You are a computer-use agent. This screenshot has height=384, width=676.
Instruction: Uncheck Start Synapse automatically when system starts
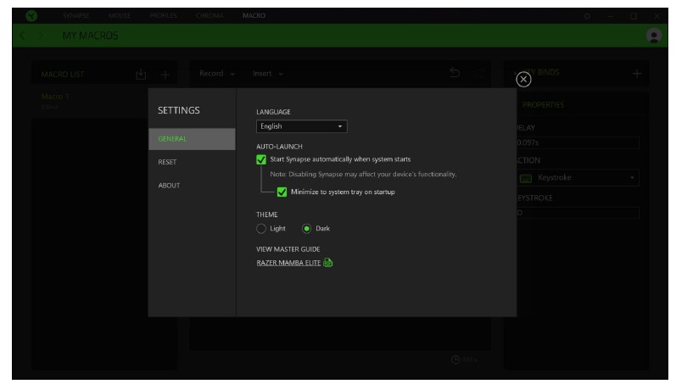point(261,159)
